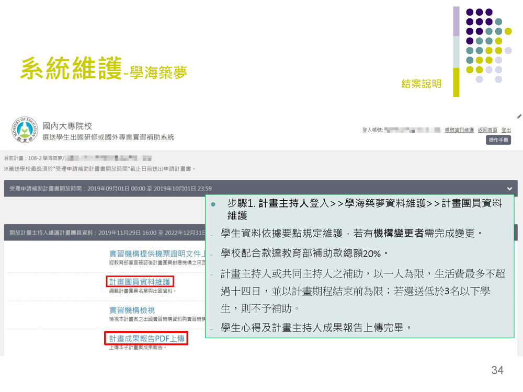Click the pencil edit icon at top right
The height and width of the screenshot is (392, 523).
pos(519,116)
